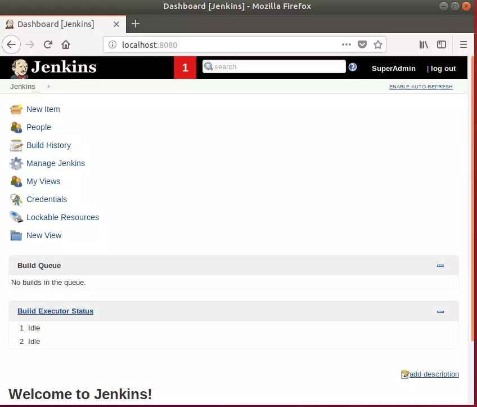Minimize the Firefox window
The height and width of the screenshot is (407, 477).
point(444,6)
